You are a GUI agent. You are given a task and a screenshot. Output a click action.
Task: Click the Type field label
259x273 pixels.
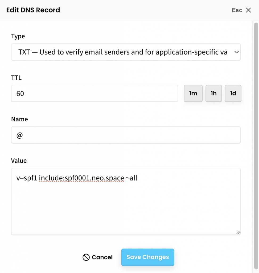(18, 36)
